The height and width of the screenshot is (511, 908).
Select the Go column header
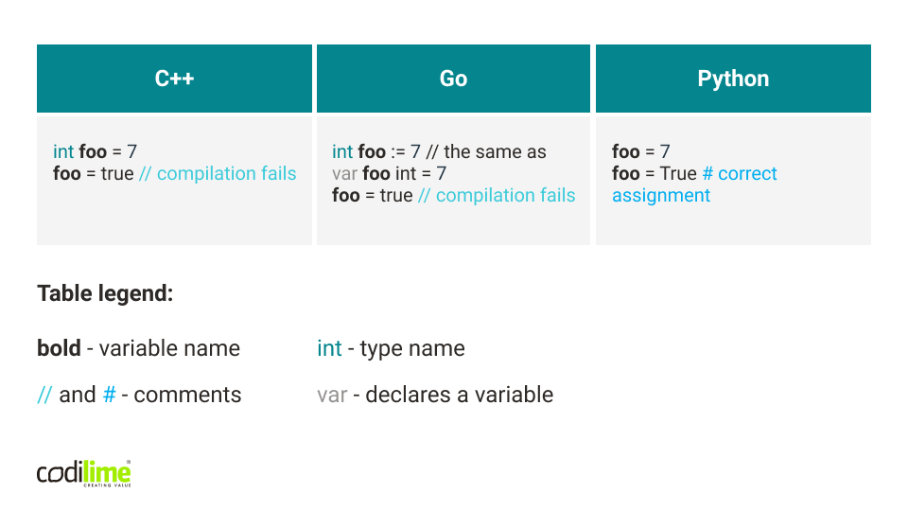click(453, 79)
